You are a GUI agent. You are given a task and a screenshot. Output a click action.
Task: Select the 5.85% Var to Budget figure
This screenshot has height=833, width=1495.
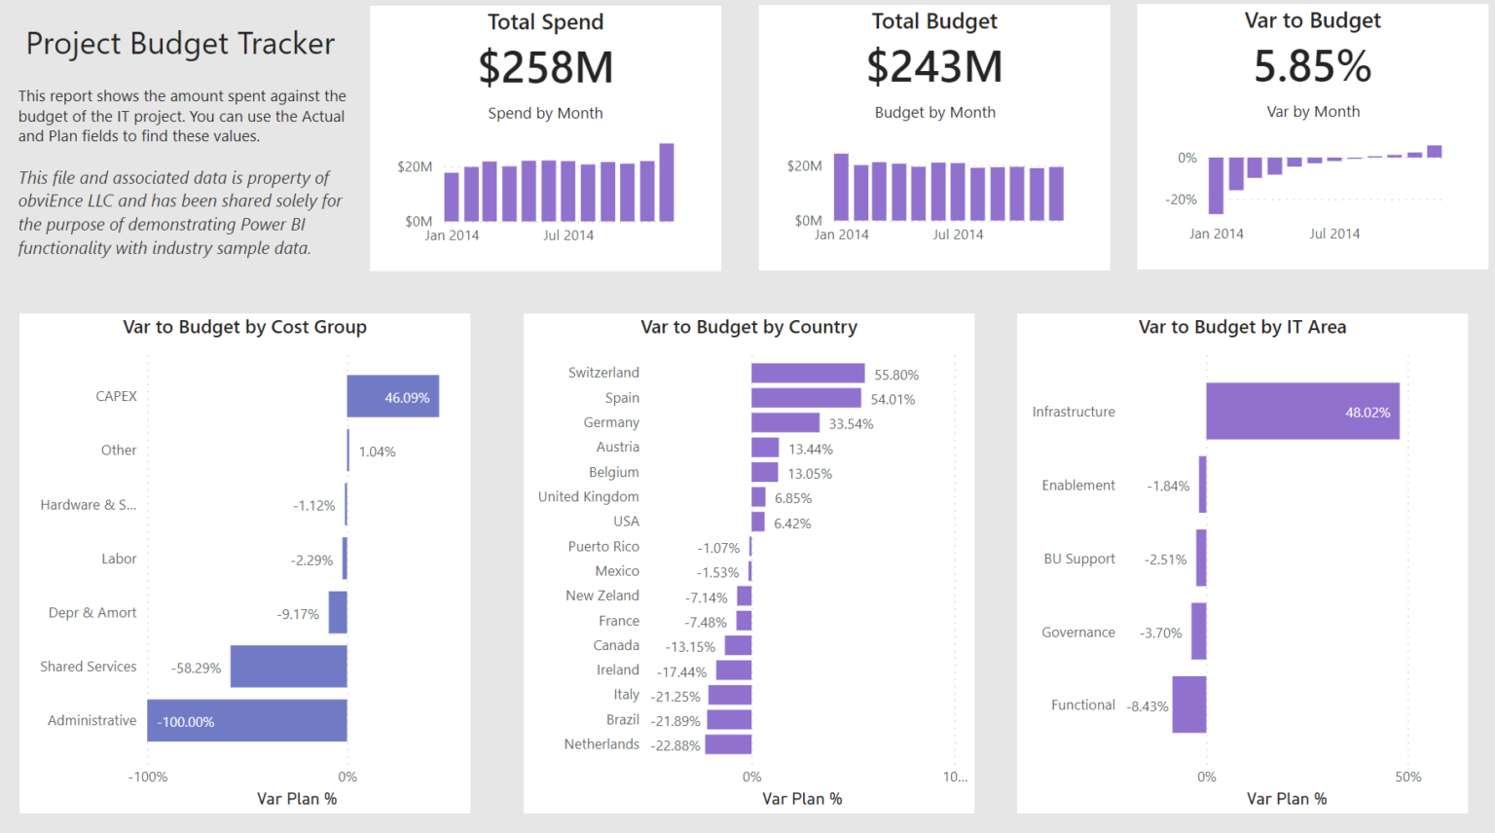[x=1312, y=67]
